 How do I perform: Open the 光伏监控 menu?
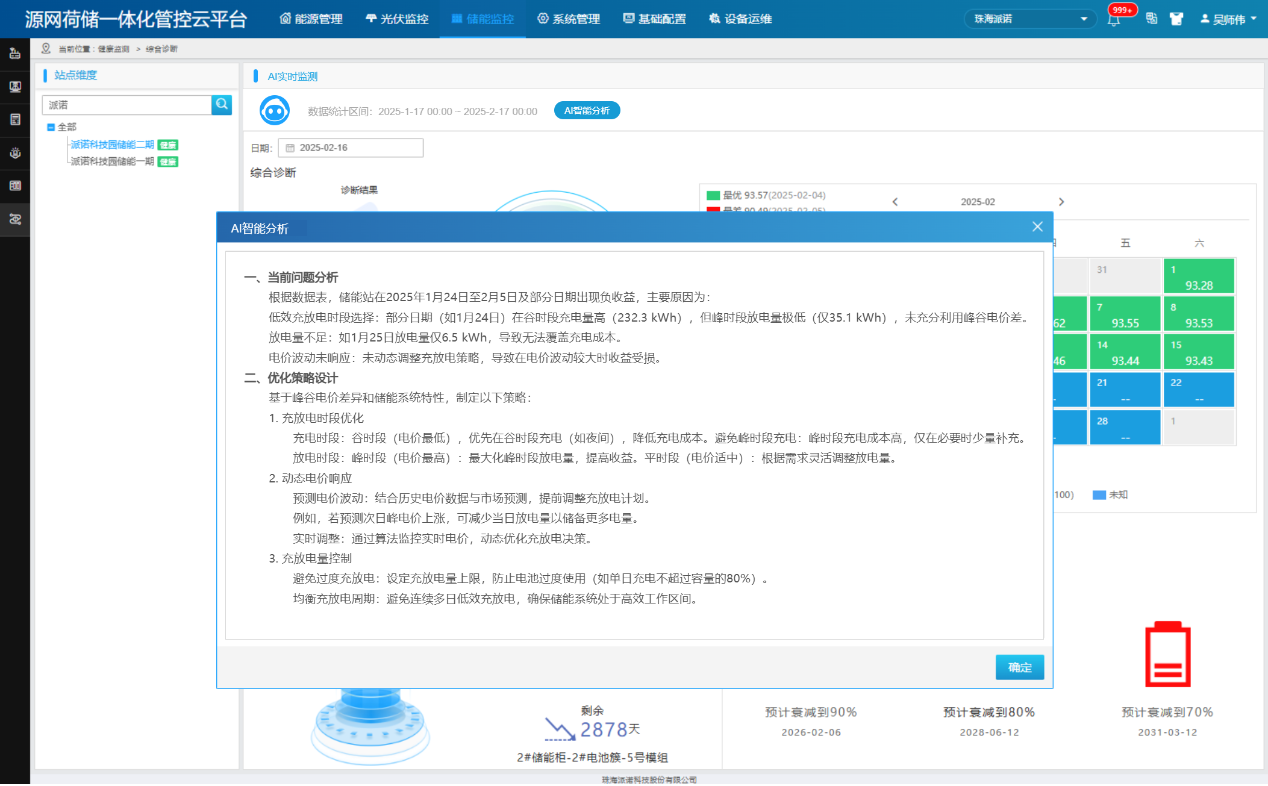click(397, 19)
